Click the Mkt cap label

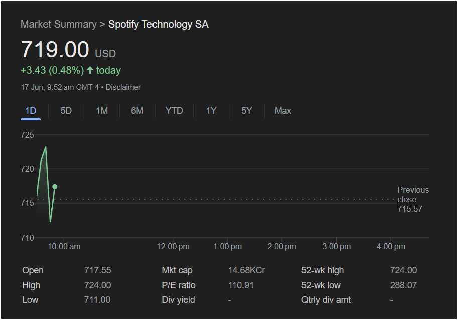coord(177,270)
